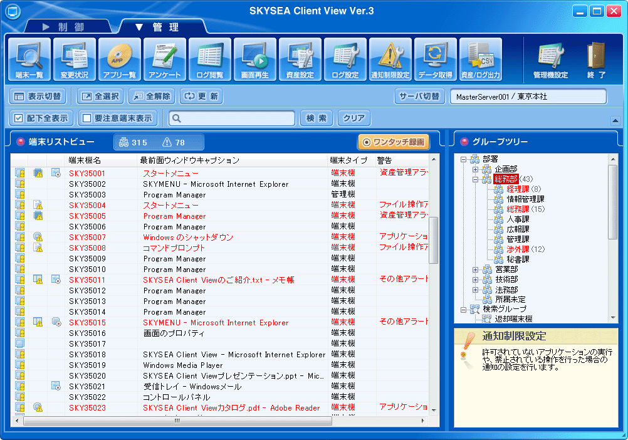Click the 終了 exit door icon

pos(597,60)
